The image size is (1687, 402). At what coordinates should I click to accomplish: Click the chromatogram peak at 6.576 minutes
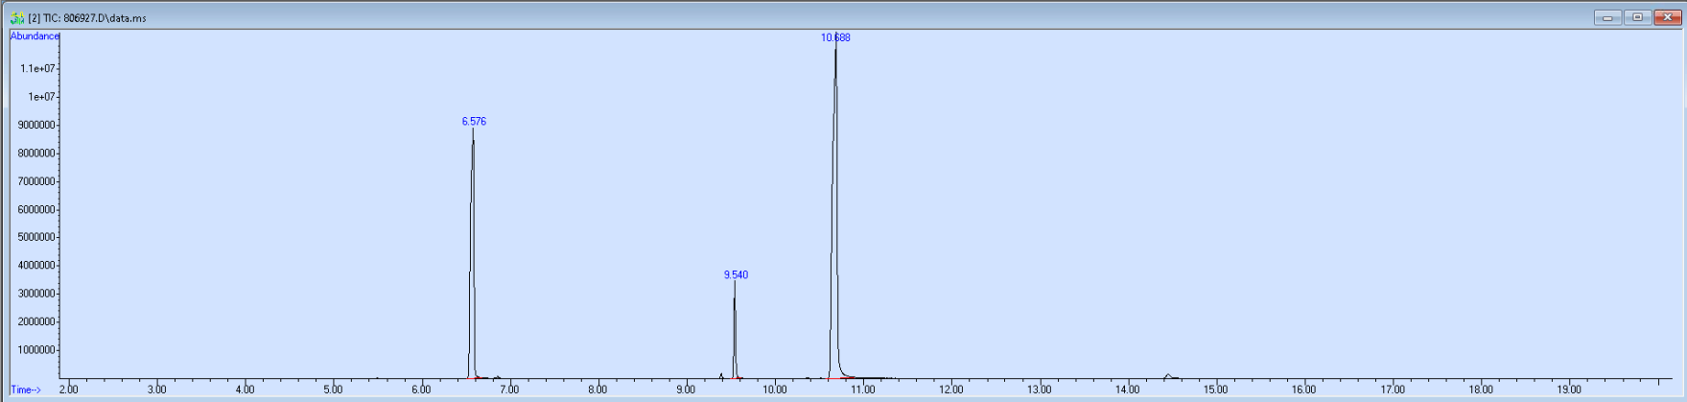473,254
